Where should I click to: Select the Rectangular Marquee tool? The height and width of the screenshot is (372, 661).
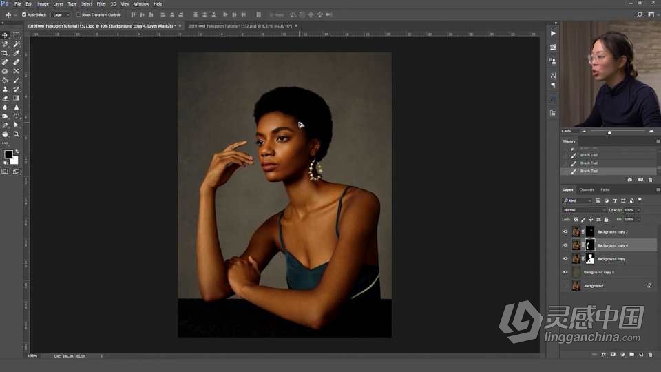(x=16, y=35)
